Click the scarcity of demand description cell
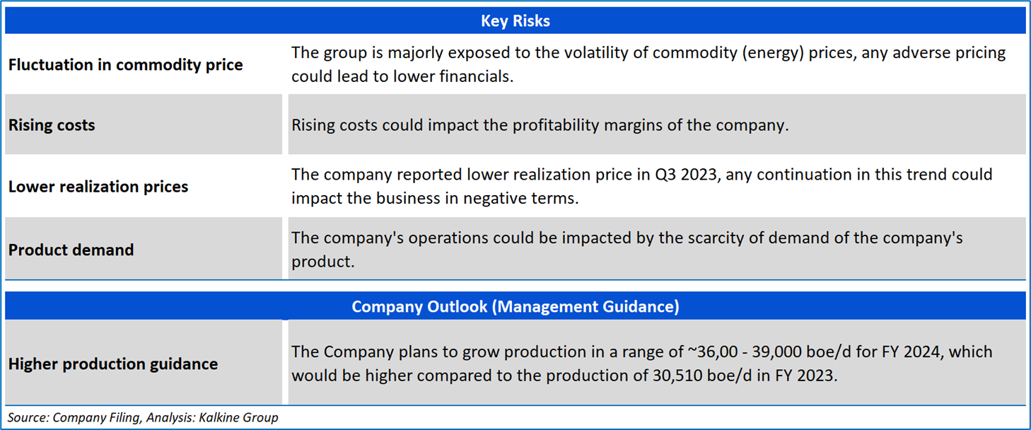 point(627,249)
